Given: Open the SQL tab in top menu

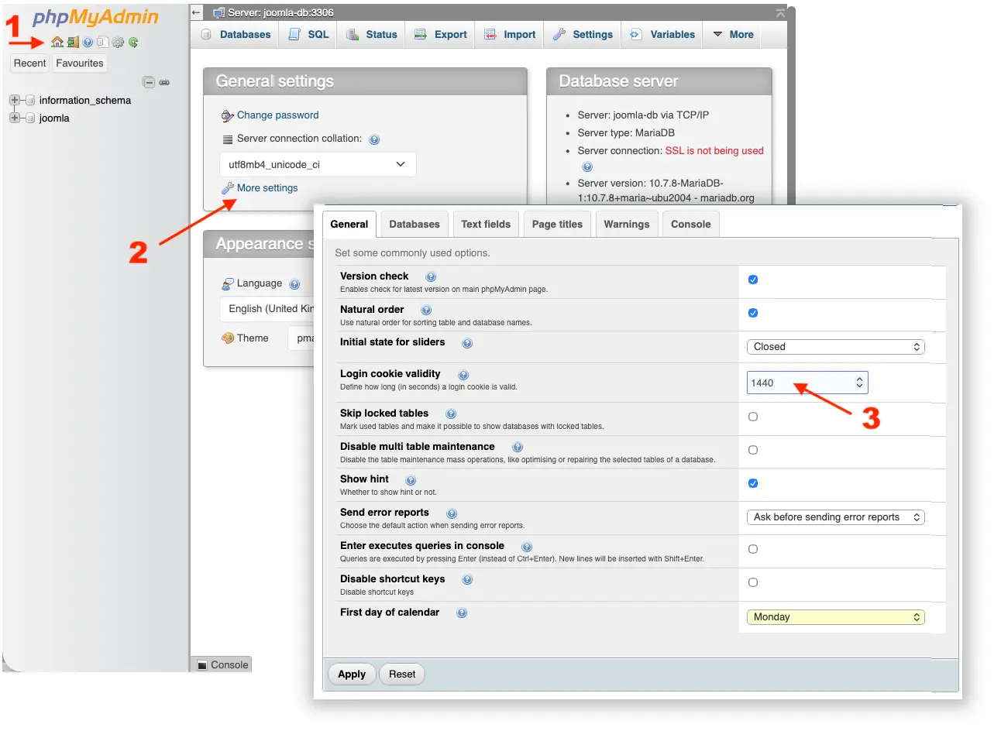Looking at the screenshot, I should click(308, 34).
